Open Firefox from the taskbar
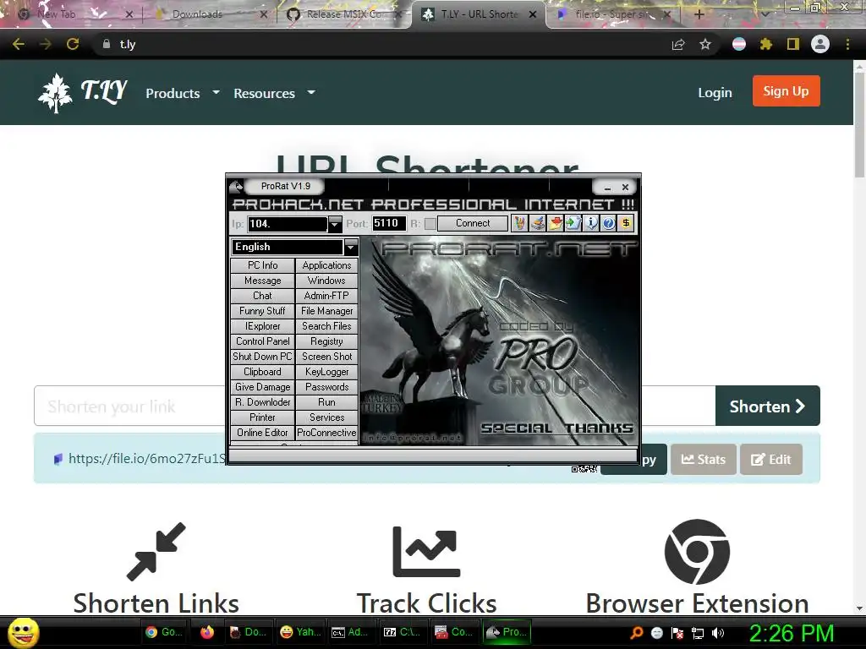Viewport: 866px width, 649px height. pos(207,632)
